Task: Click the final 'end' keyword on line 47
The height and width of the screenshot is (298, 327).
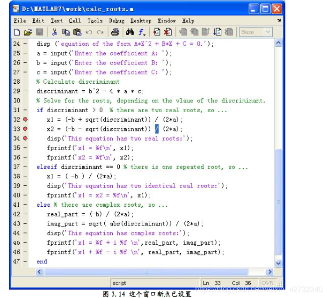Action: click(x=42, y=262)
